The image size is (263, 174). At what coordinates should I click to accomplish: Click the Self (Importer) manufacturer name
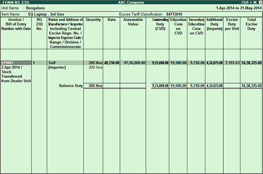coord(57,65)
